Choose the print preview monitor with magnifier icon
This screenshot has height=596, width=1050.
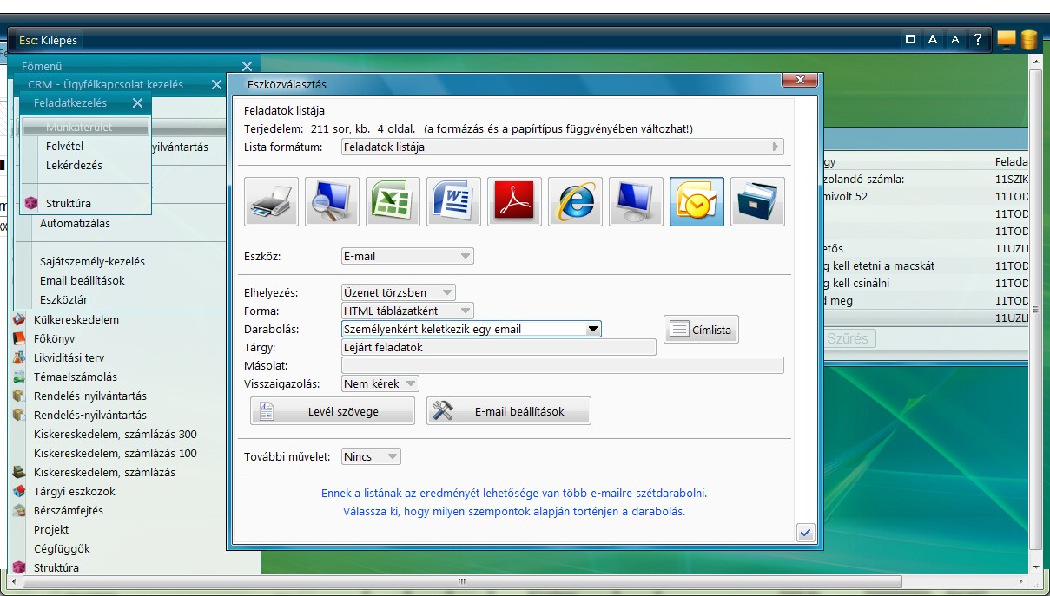pos(333,201)
